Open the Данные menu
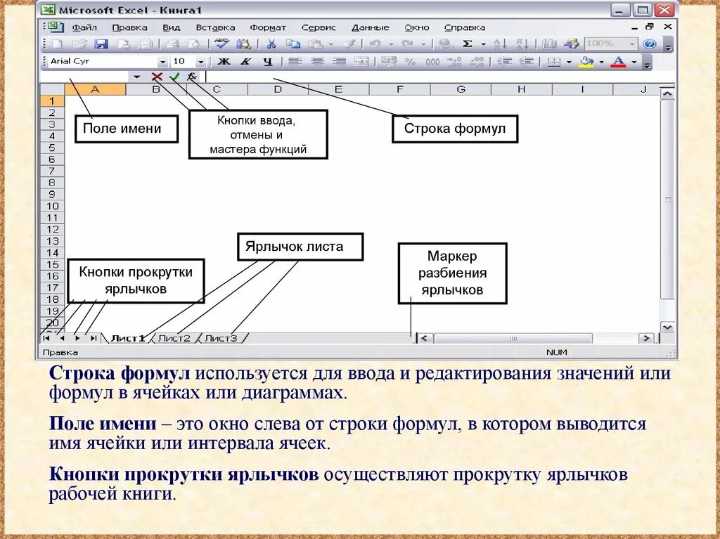 click(370, 27)
